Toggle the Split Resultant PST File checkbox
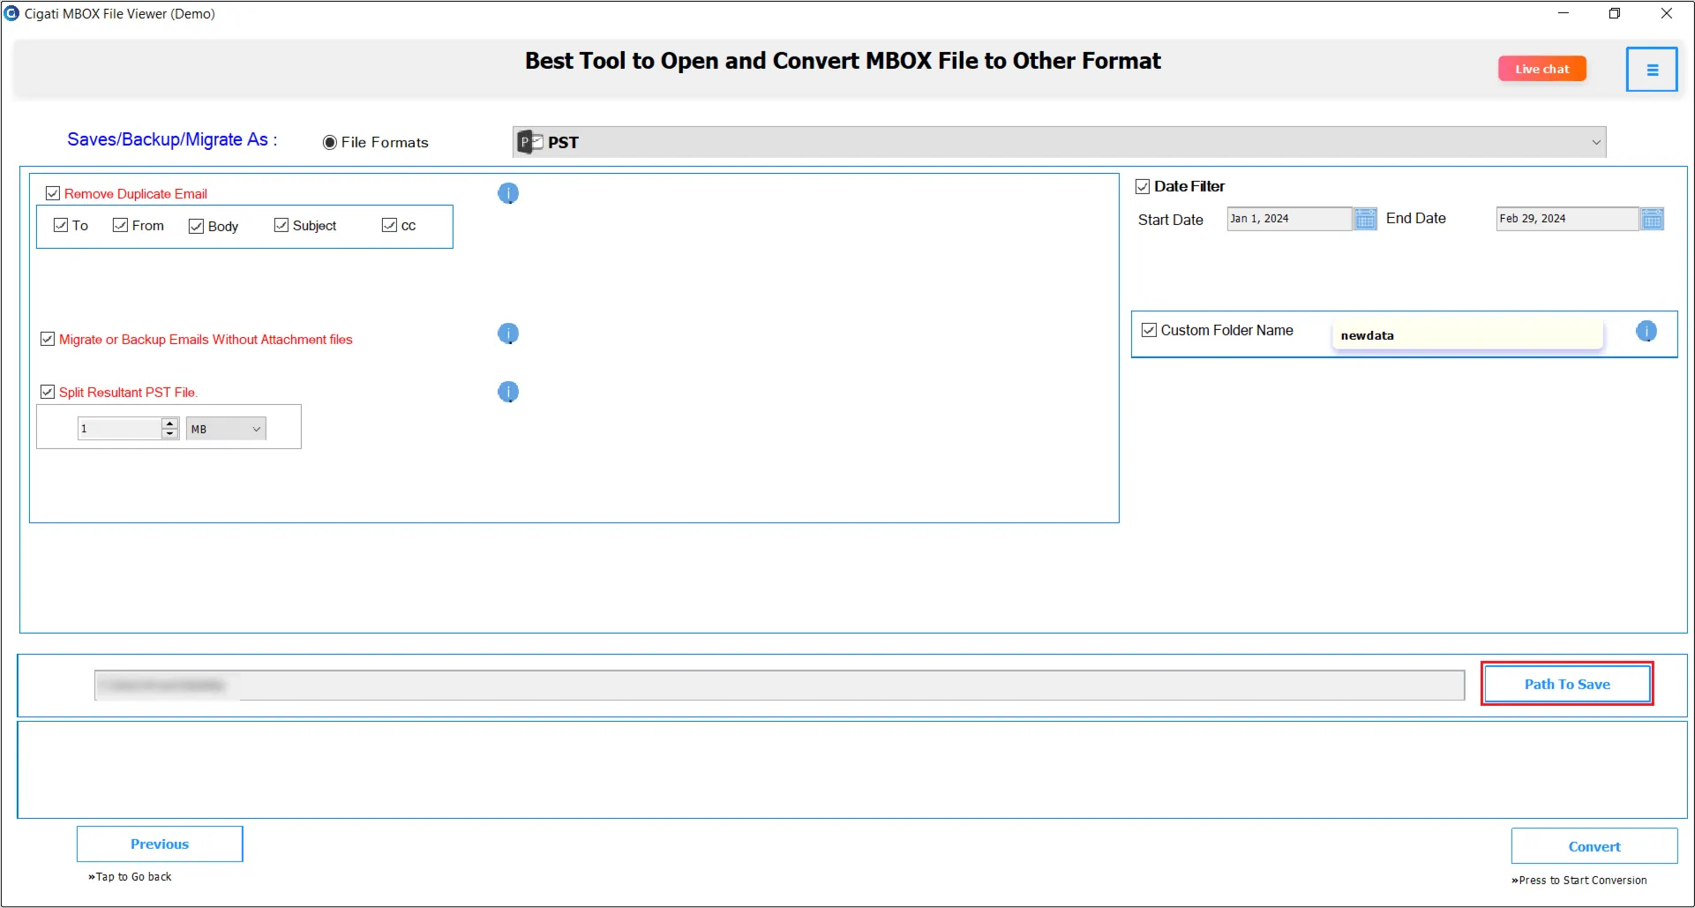 coord(48,392)
